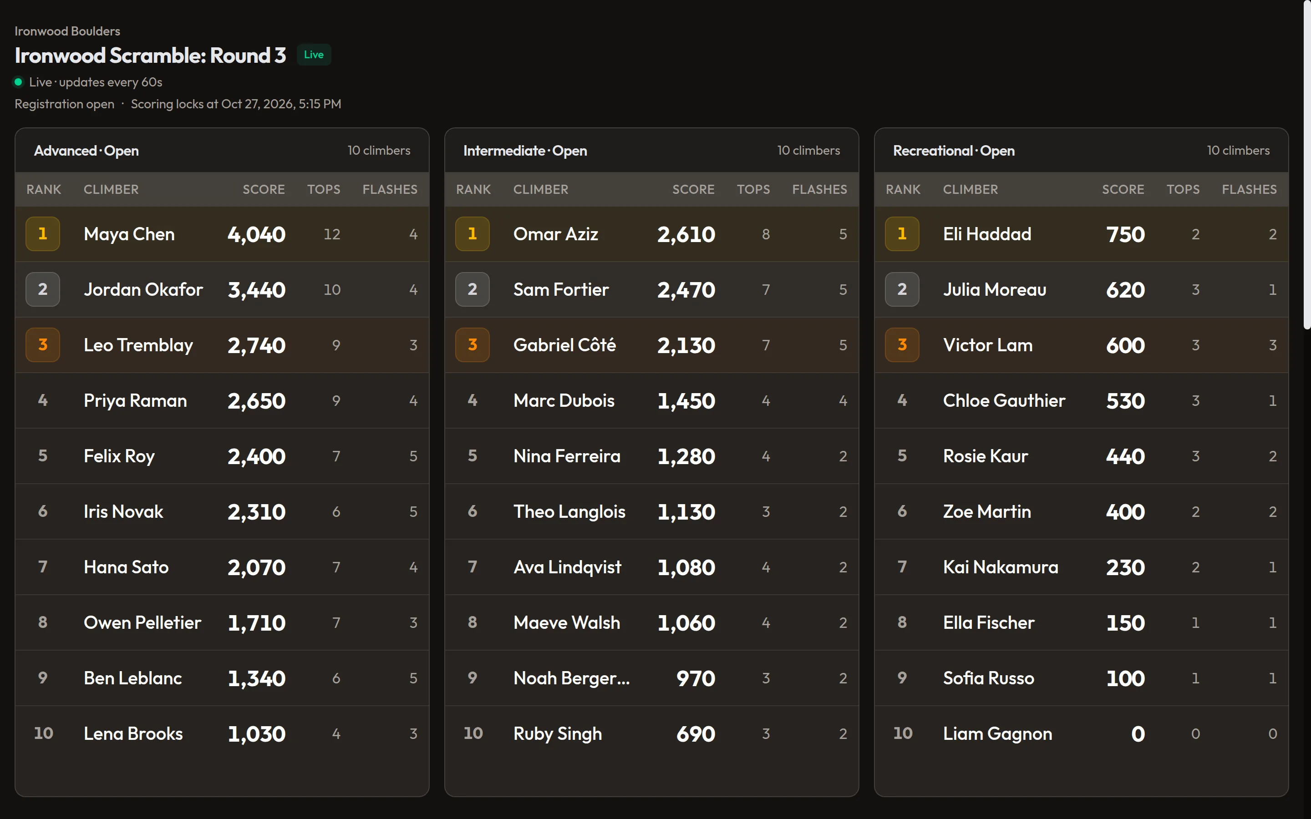Click the FLASHES column header in Recreational table

click(1249, 190)
